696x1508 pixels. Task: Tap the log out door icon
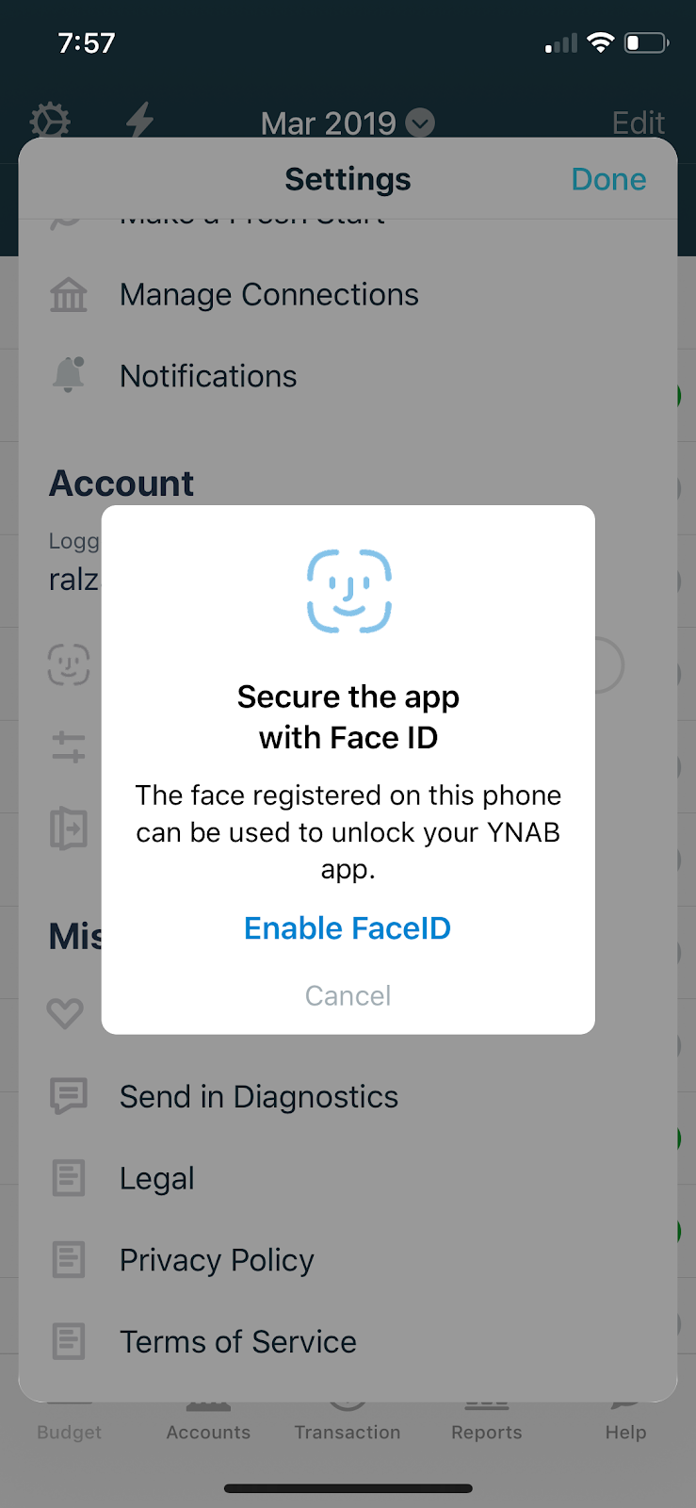68,828
